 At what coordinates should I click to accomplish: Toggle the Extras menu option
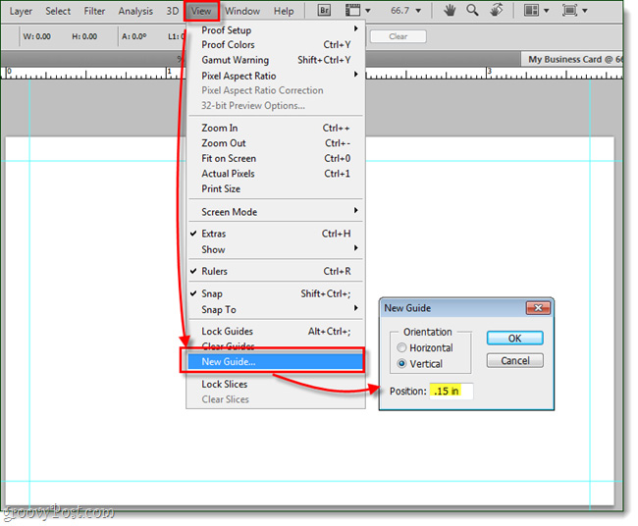(x=276, y=234)
